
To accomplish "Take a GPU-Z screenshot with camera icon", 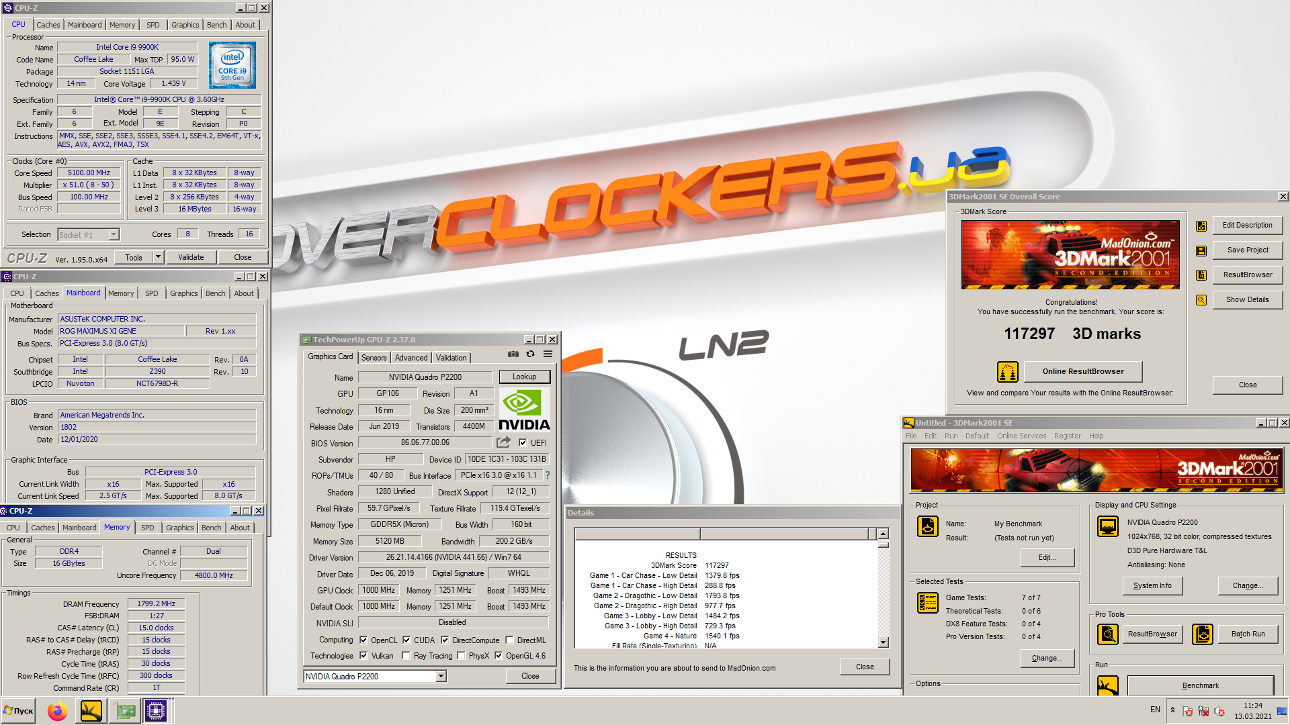I will [513, 354].
